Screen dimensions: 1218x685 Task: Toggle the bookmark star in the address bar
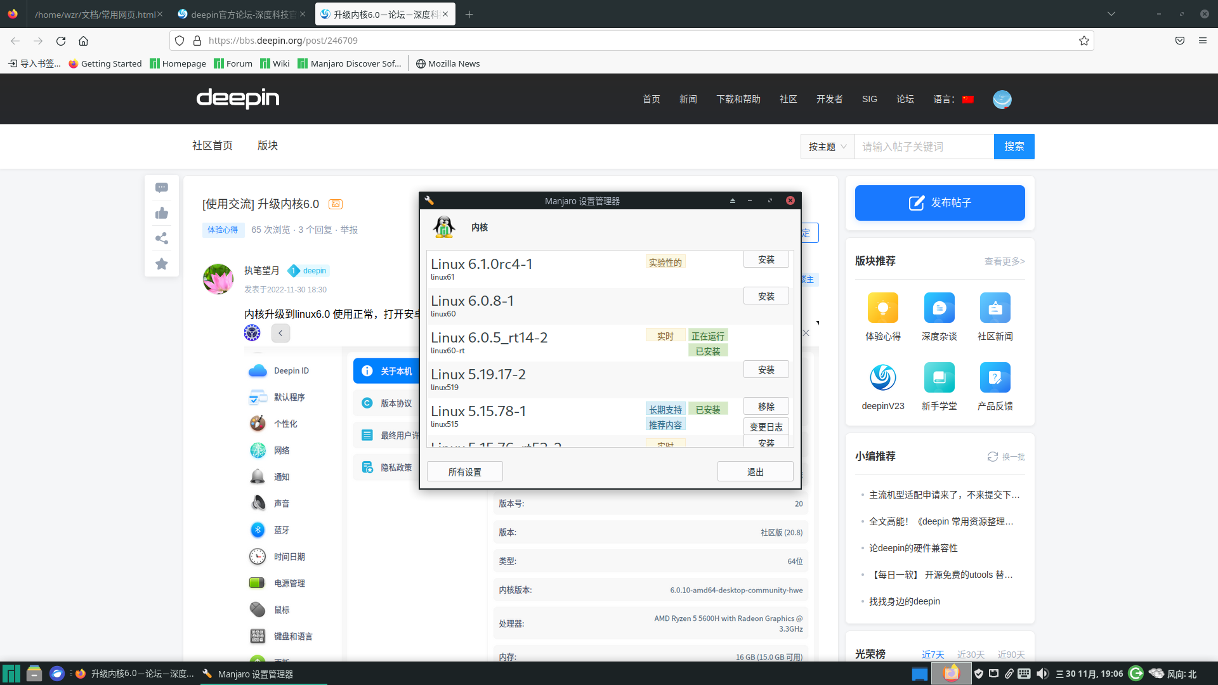point(1084,41)
